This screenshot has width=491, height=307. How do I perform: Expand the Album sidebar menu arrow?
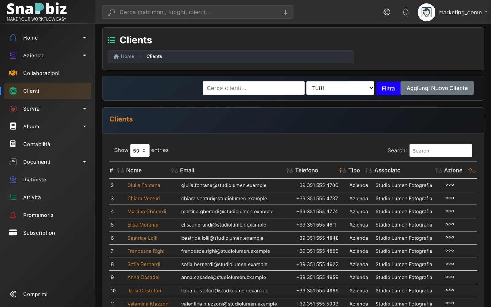click(x=85, y=126)
